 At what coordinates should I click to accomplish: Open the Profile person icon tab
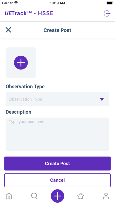pos(106,196)
